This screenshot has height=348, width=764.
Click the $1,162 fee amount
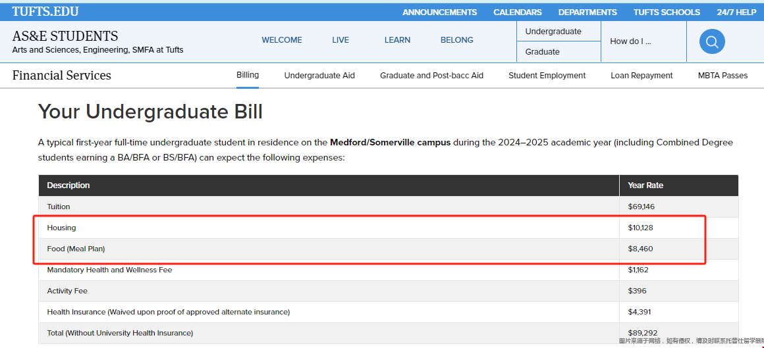click(638, 270)
